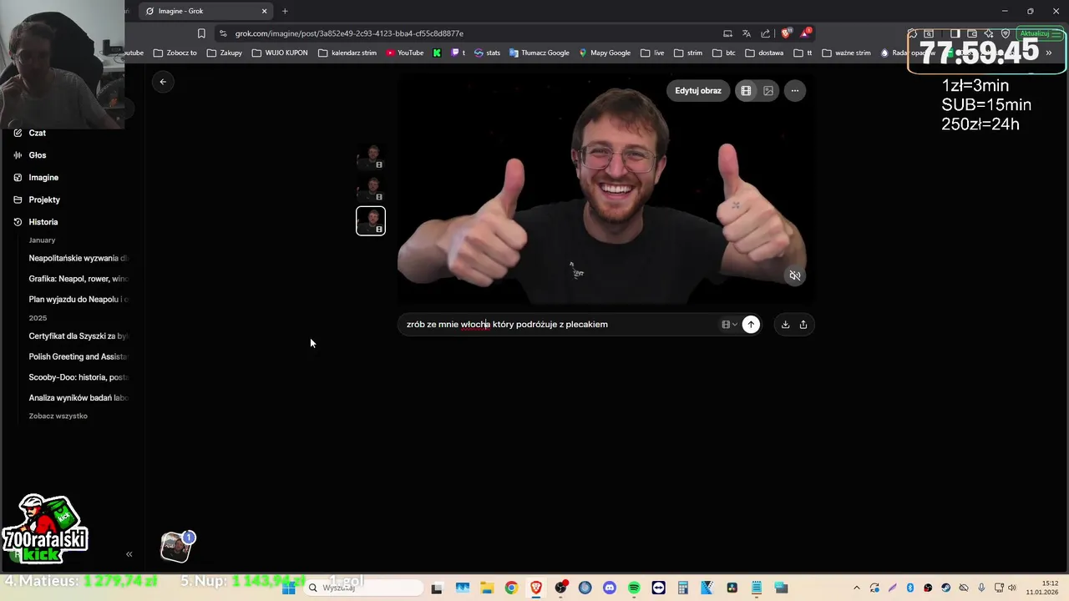
Task: Open the profile avatar with notification badge
Action: (x=175, y=547)
